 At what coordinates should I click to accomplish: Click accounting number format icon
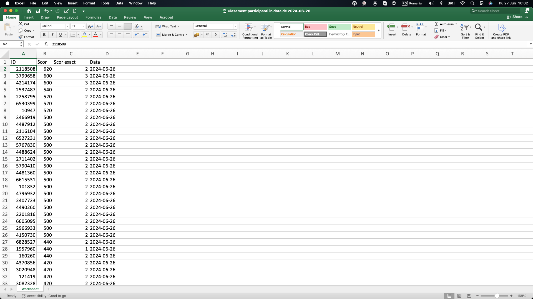[x=197, y=35]
